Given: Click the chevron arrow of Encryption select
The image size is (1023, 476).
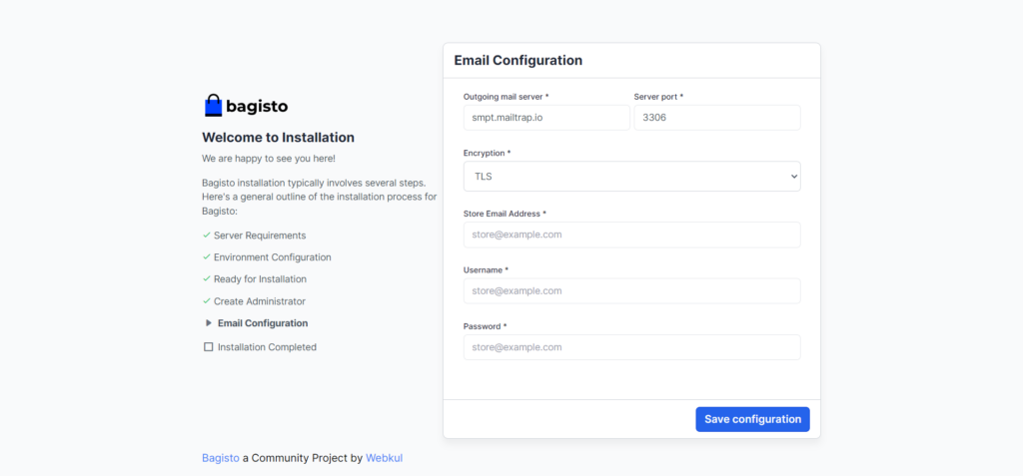Looking at the screenshot, I should click(x=793, y=177).
